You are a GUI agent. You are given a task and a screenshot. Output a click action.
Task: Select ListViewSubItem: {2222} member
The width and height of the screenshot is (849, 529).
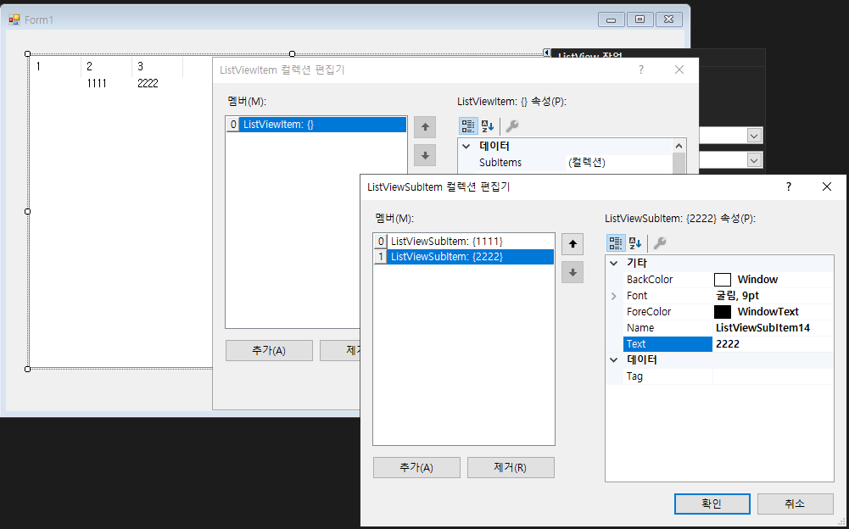[464, 257]
